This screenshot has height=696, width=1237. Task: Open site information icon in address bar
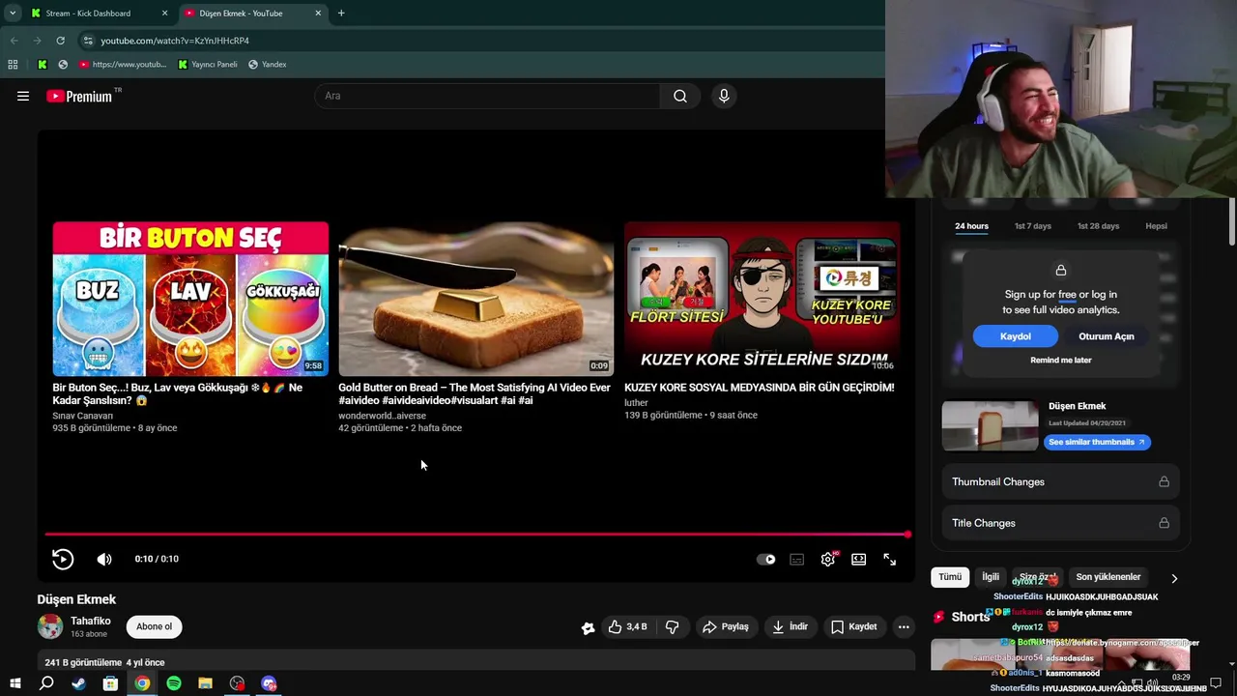(88, 41)
